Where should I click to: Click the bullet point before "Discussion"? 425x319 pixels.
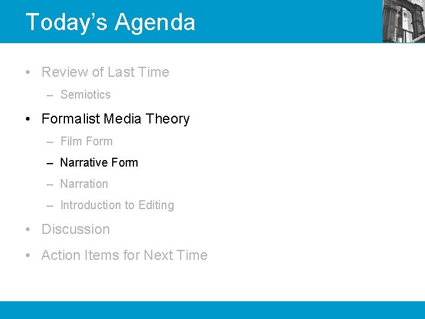tap(28, 230)
